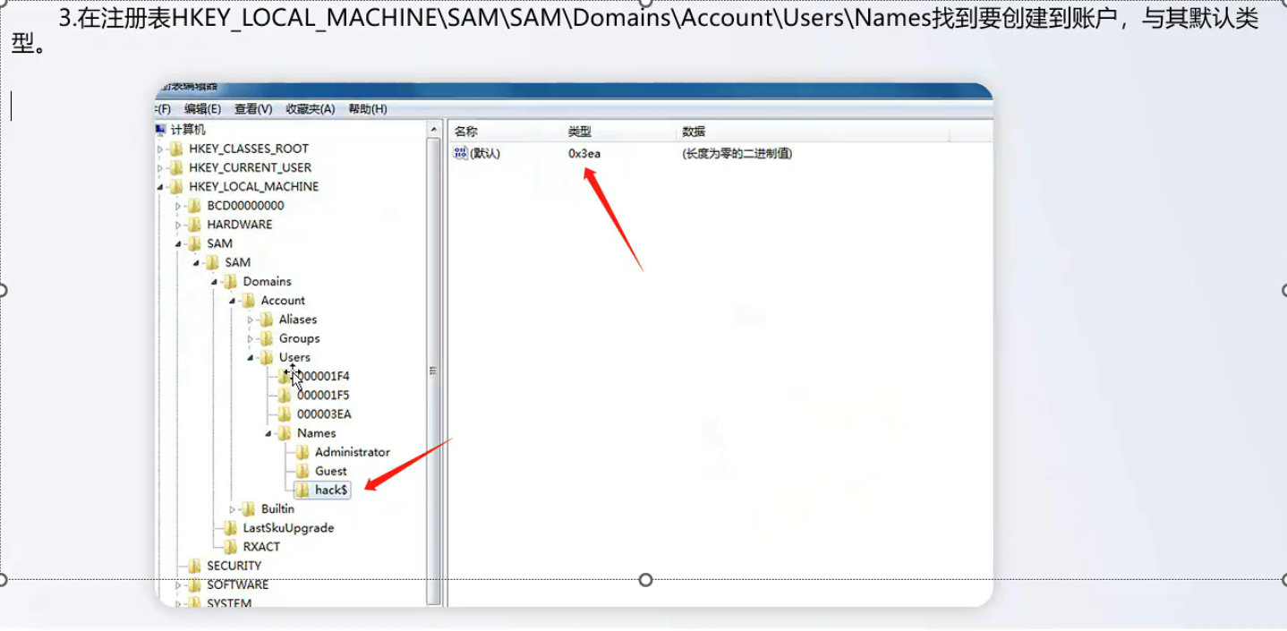Image resolution: width=1287 pixels, height=631 pixels.
Task: Open the 编辑(E) menu
Action: click(202, 109)
